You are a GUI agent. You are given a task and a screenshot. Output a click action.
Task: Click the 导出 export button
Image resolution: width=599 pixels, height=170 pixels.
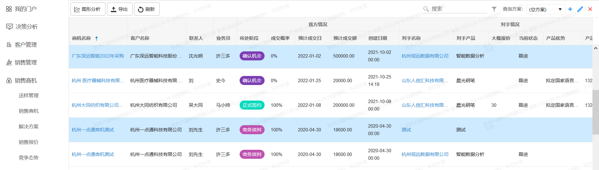click(119, 9)
